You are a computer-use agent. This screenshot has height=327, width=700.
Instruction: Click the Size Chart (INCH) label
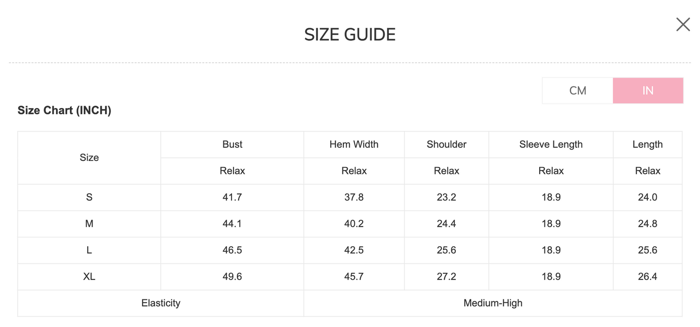click(64, 110)
